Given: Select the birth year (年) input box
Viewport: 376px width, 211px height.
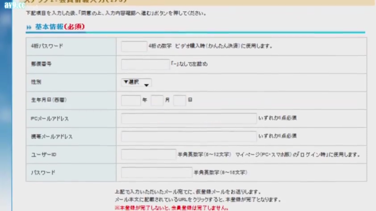Looking at the screenshot, I should 131,101.
